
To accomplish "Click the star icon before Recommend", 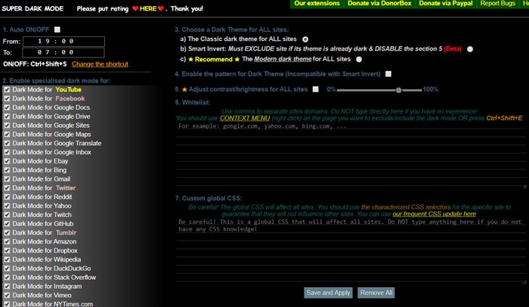I will click(190, 60).
